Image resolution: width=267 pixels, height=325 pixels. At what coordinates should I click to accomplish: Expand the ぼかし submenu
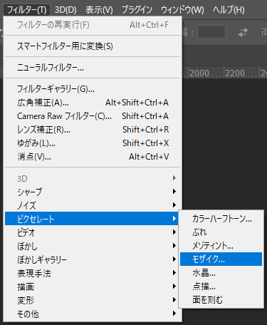(92, 246)
